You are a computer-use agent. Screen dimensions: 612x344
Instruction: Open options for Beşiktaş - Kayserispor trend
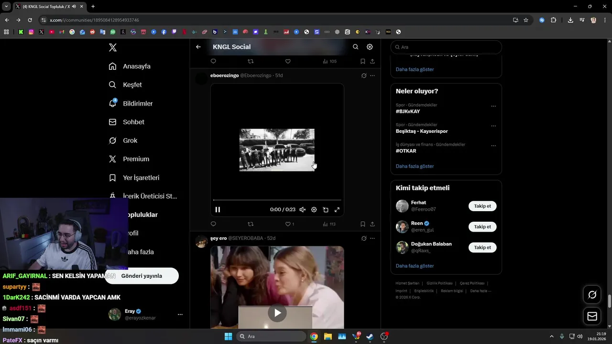point(493,126)
